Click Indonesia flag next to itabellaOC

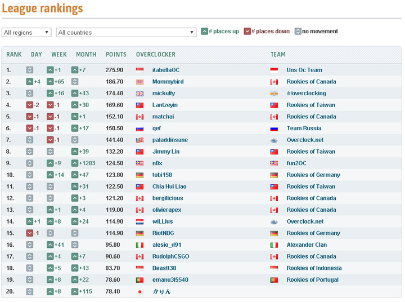click(140, 70)
